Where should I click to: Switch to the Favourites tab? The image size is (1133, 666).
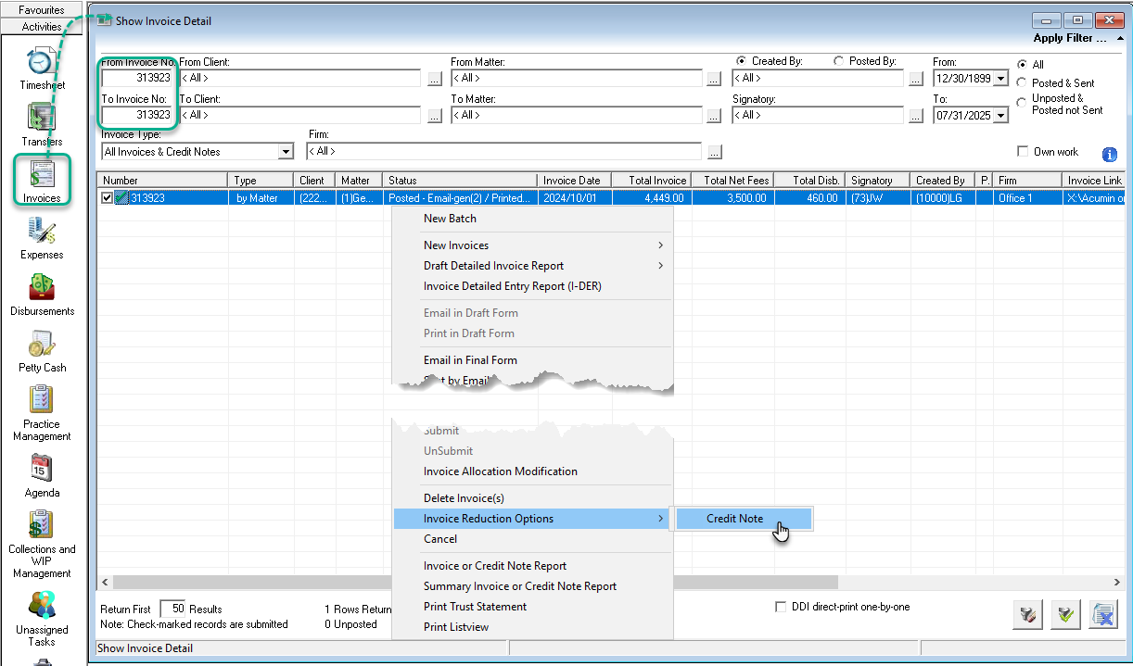[42, 10]
